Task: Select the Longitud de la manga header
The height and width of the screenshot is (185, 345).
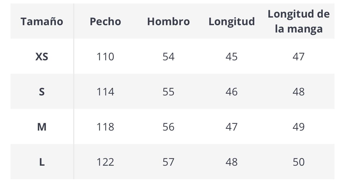Action: click(298, 21)
